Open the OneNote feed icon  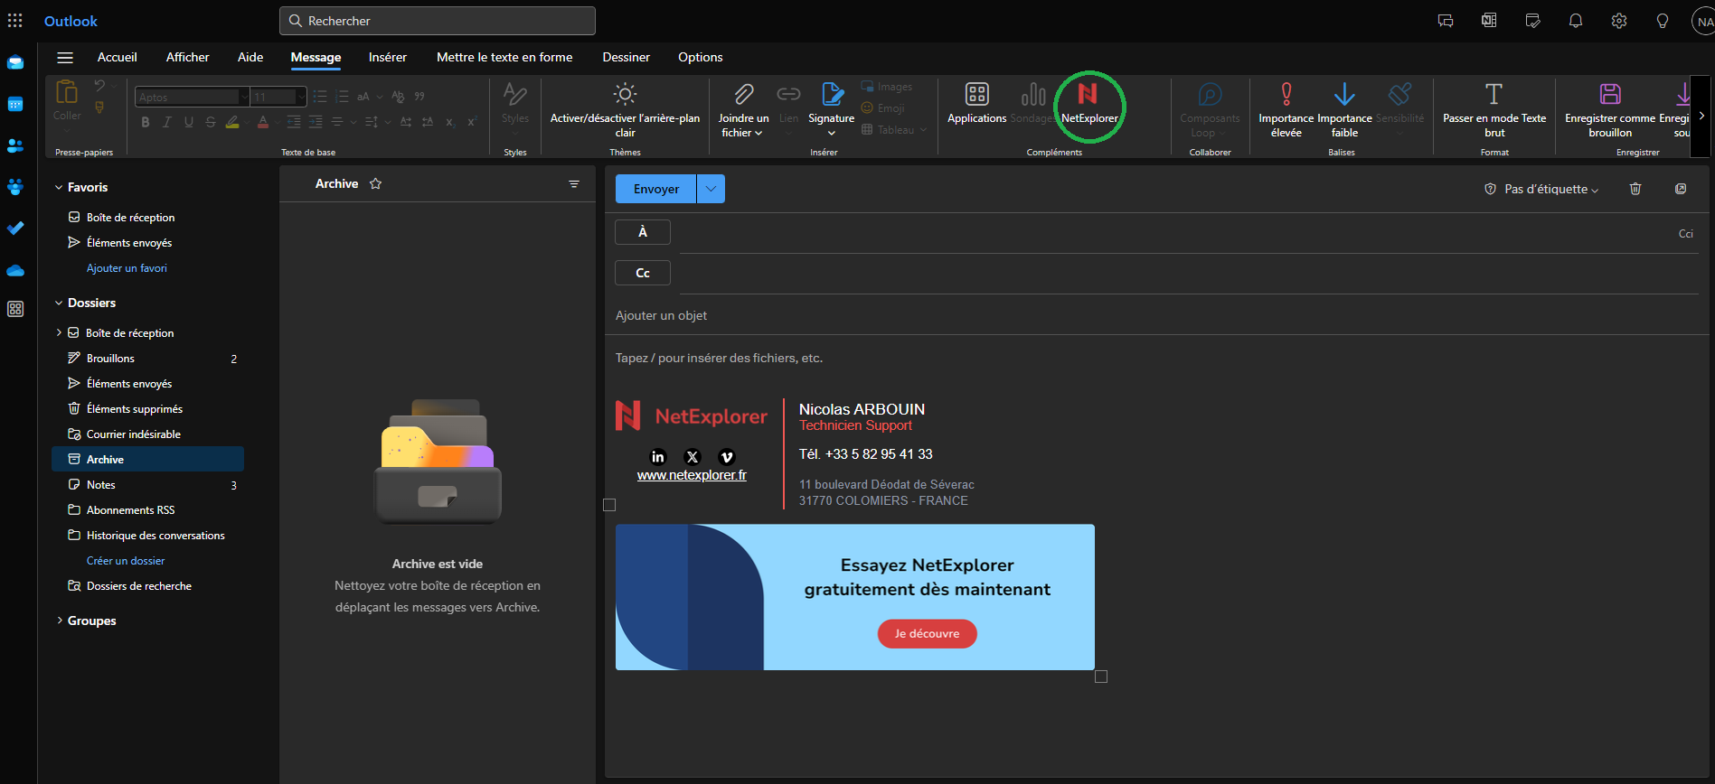[x=1489, y=21]
